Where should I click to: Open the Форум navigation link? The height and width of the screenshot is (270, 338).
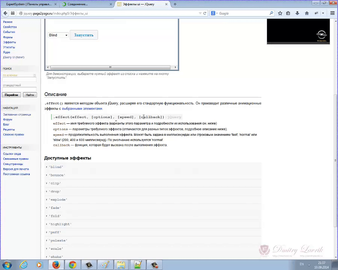point(8,120)
